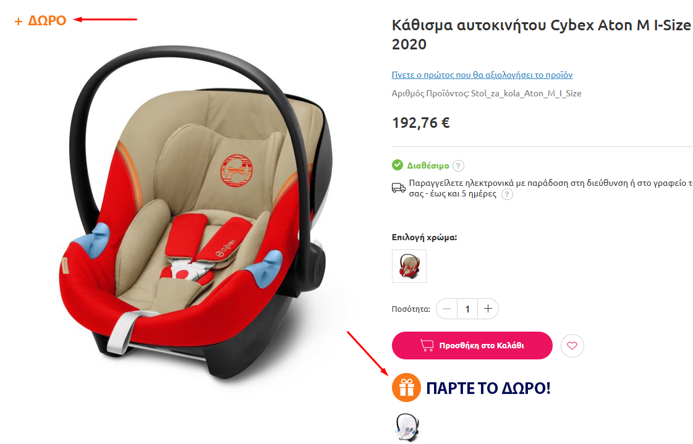Click the cart icon in the pink button
Viewport: 693px width, 444px height.
[x=427, y=345]
